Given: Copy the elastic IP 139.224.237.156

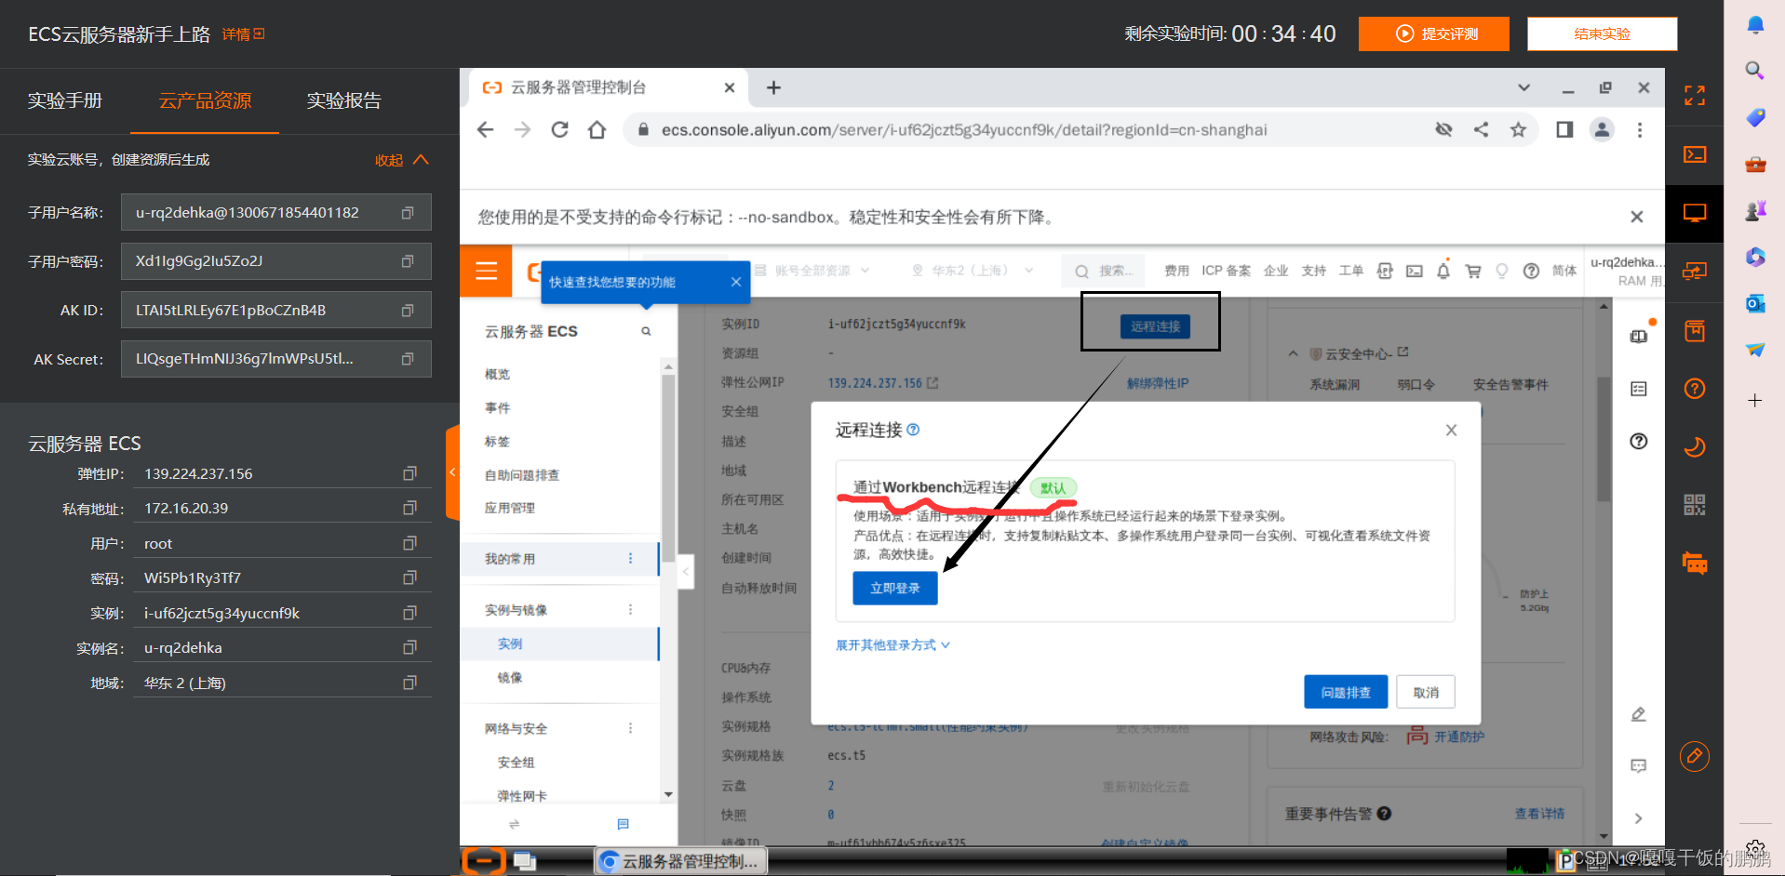Looking at the screenshot, I should (x=409, y=473).
